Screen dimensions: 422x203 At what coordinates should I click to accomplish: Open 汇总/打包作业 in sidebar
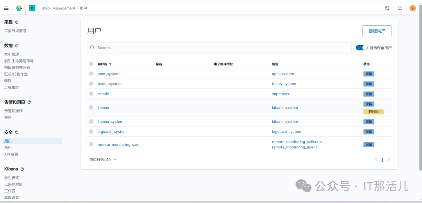16,74
